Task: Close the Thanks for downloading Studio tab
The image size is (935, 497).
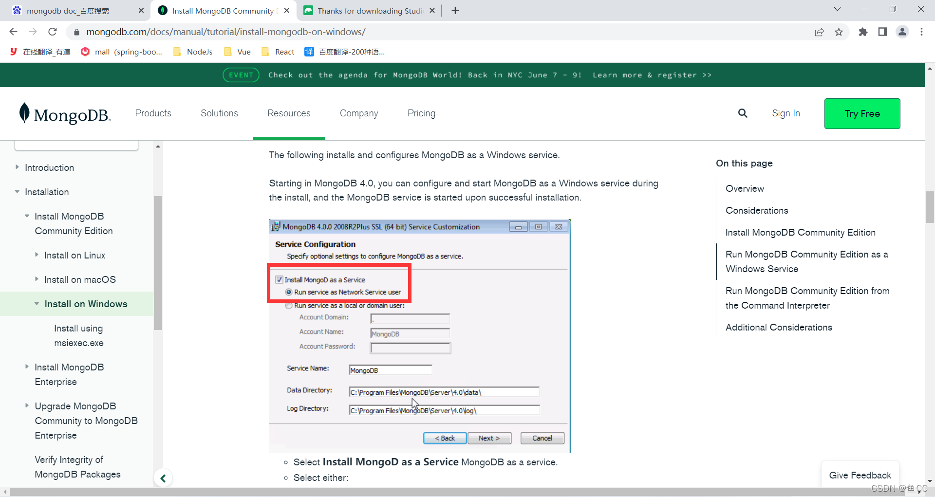Action: pos(432,11)
